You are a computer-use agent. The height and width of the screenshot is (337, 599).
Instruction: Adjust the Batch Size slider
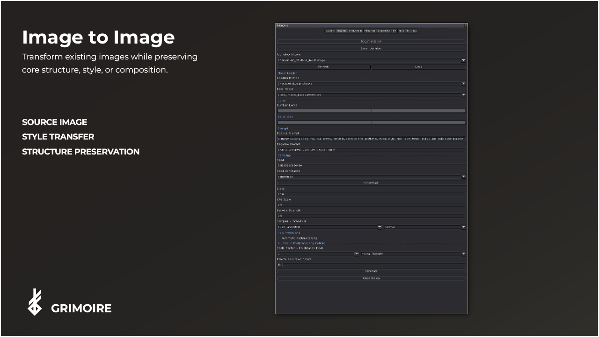tap(371, 123)
